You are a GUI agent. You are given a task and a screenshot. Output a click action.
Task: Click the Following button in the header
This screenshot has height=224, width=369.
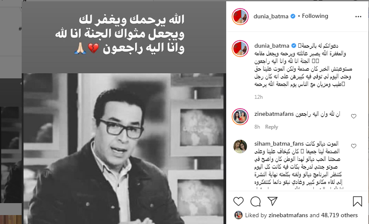[315, 16]
